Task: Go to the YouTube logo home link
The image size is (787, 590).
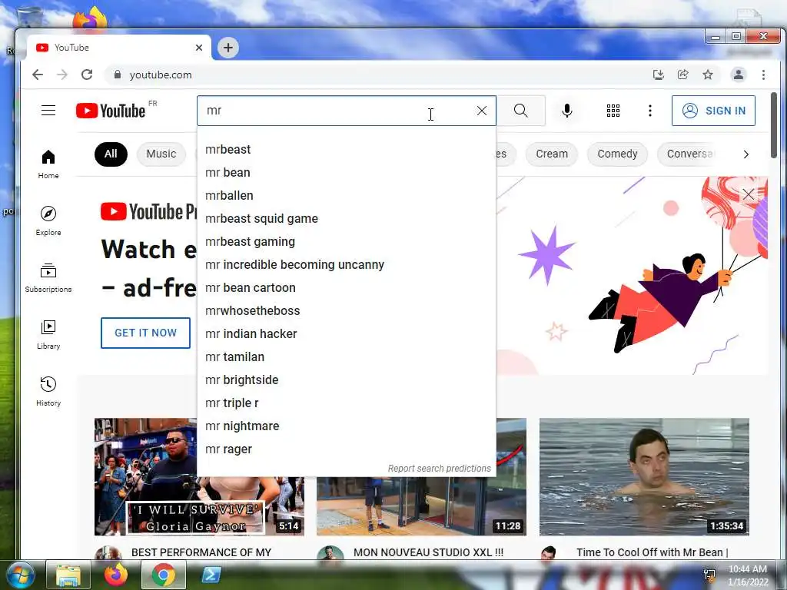Action: [x=111, y=111]
